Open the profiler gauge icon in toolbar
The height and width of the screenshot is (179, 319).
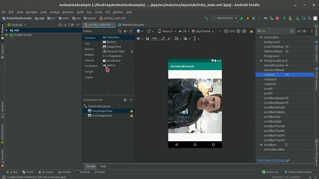(265, 18)
